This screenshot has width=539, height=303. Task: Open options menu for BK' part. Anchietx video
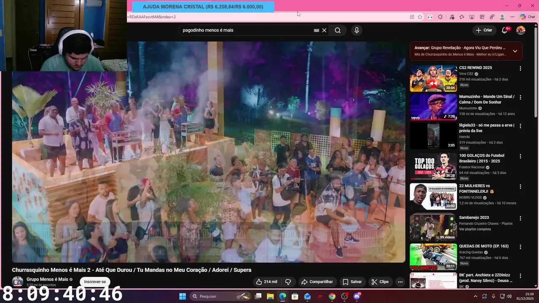click(520, 276)
